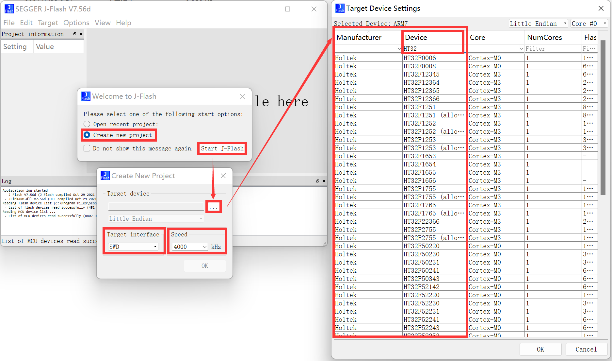Image resolution: width=612 pixels, height=361 pixels.
Task: Close the Create New Project dialog
Action: pyautogui.click(x=223, y=176)
